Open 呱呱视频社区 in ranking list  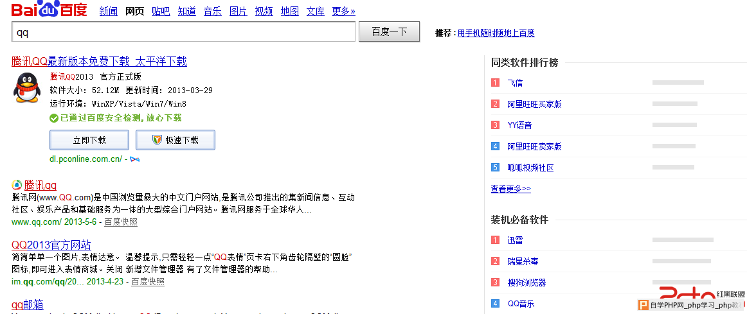coord(531,168)
